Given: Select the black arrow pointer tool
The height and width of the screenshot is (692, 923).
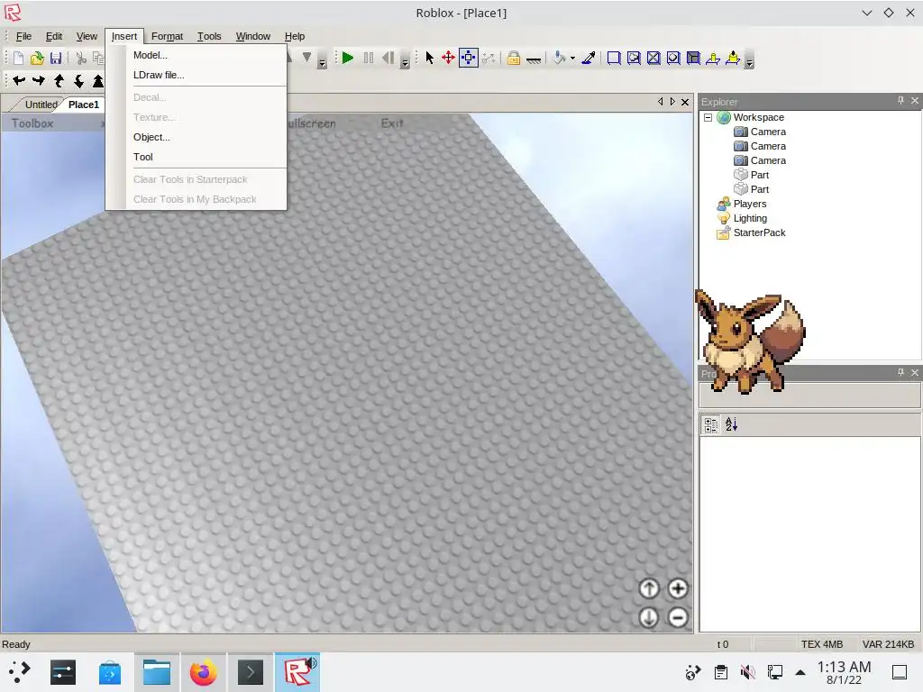Looking at the screenshot, I should (x=429, y=58).
